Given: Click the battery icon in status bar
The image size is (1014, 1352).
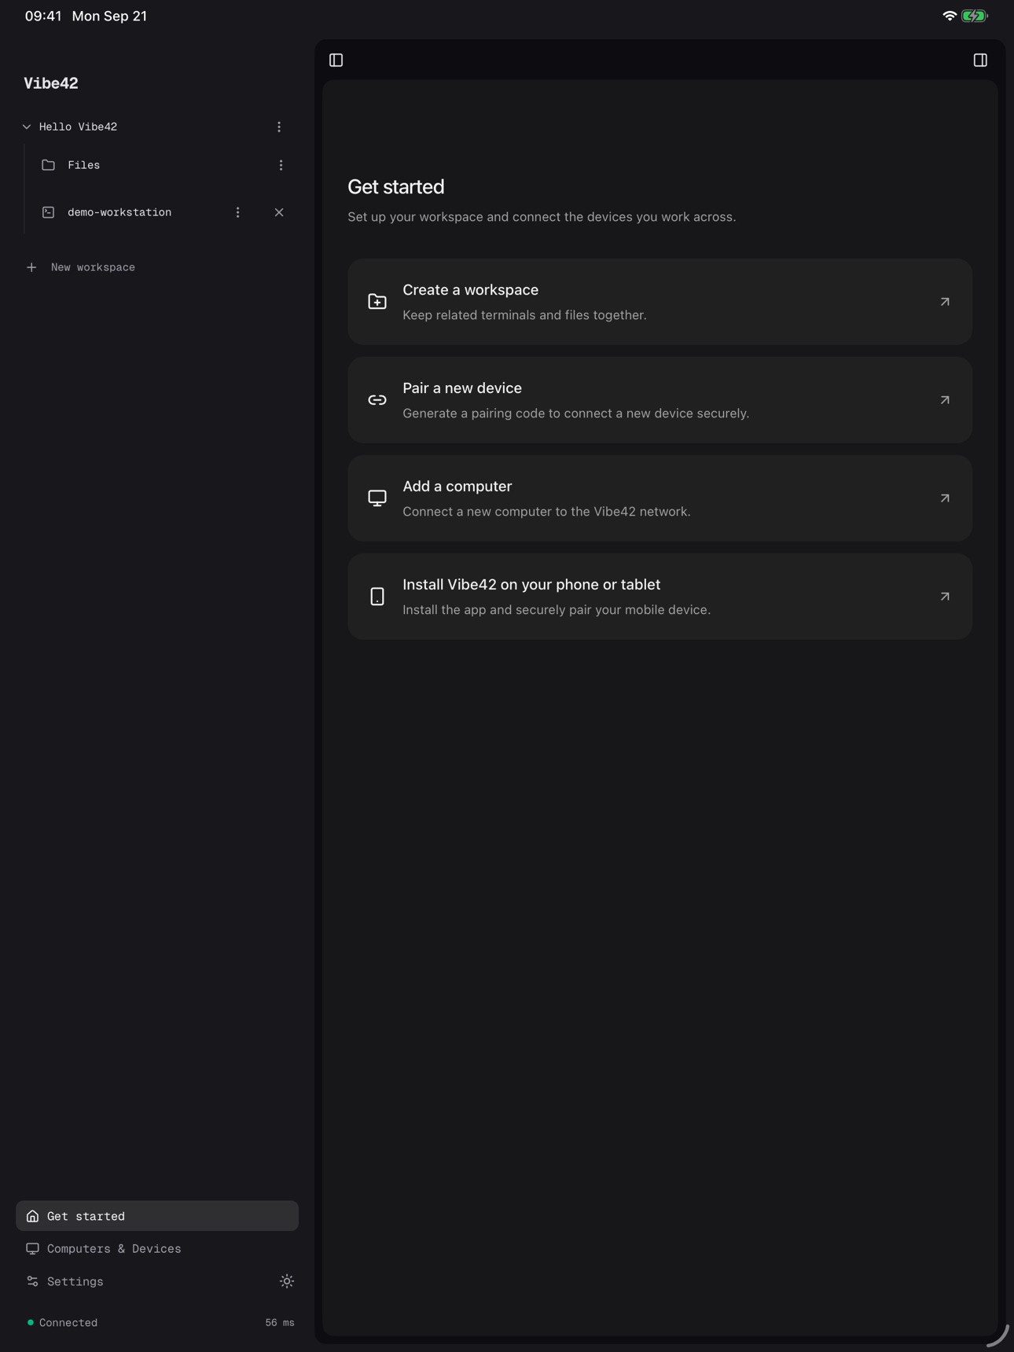Looking at the screenshot, I should pos(975,16).
